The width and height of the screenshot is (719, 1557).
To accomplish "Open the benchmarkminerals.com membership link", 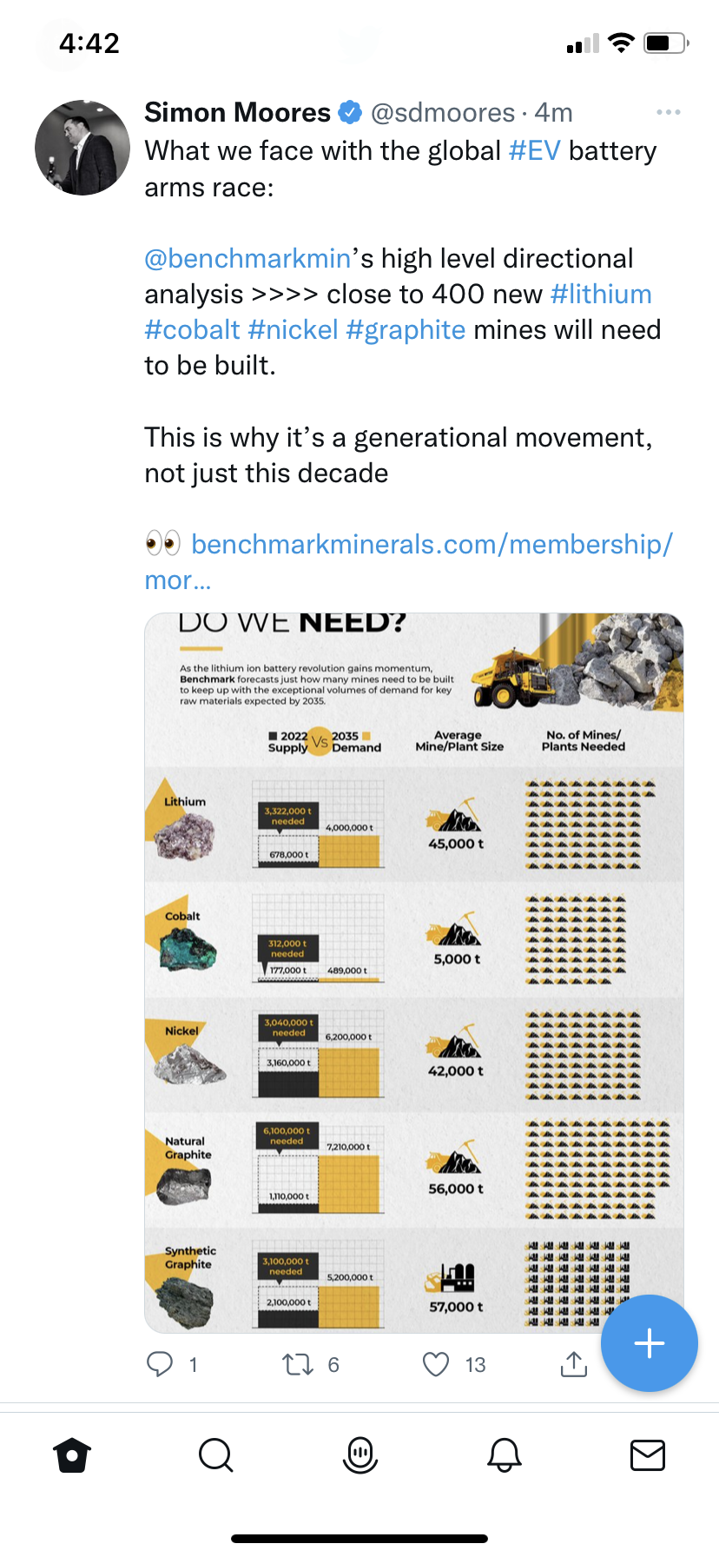I will pyautogui.click(x=432, y=545).
